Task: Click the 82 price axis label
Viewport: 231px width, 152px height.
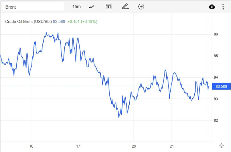Action: tap(216, 120)
